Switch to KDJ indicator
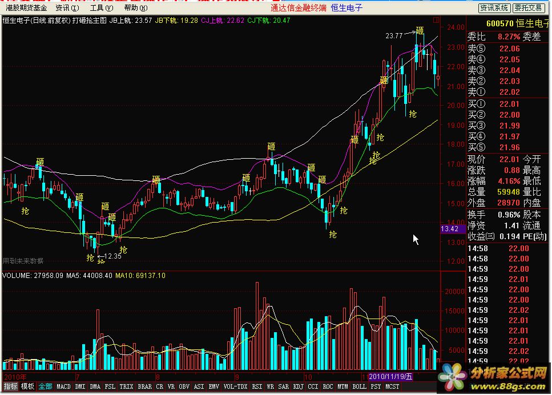This screenshot has width=552, height=395. [298, 386]
